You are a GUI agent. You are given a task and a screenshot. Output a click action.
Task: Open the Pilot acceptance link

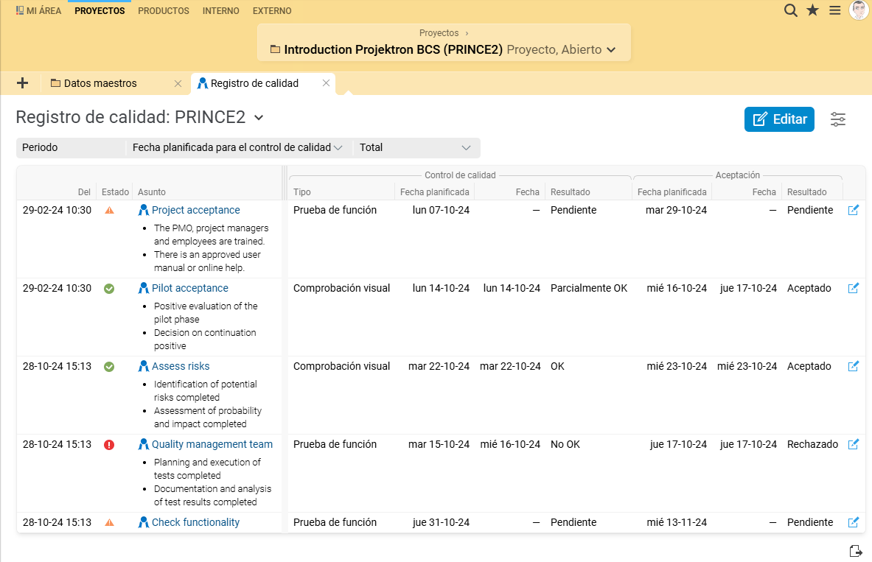coord(190,288)
